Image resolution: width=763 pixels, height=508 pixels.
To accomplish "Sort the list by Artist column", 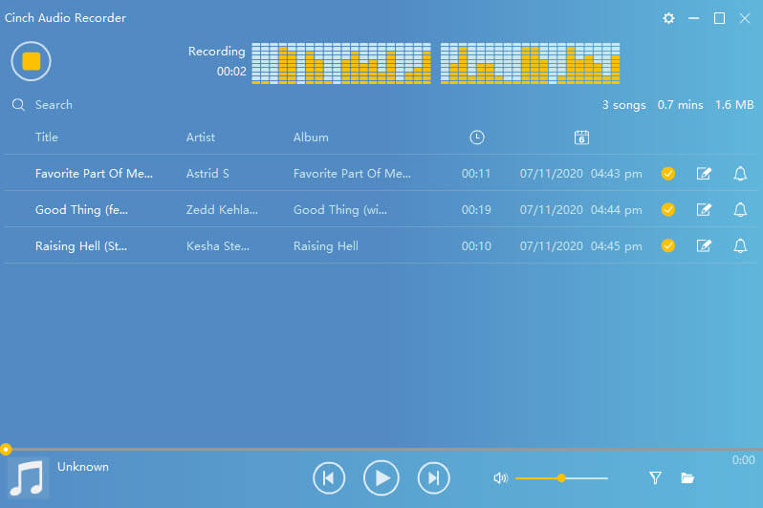I will (x=201, y=138).
